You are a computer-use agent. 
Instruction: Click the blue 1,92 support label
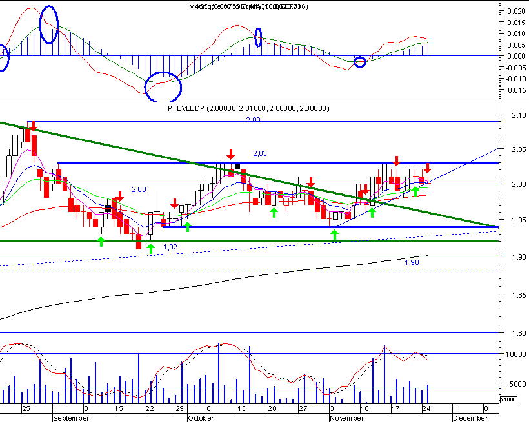(170, 247)
